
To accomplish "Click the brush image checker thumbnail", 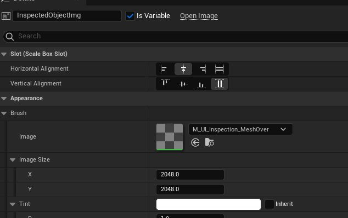I will click(x=170, y=137).
